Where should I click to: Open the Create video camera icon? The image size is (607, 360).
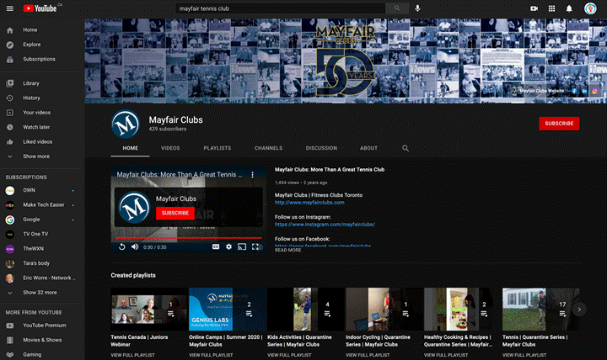[x=534, y=8]
